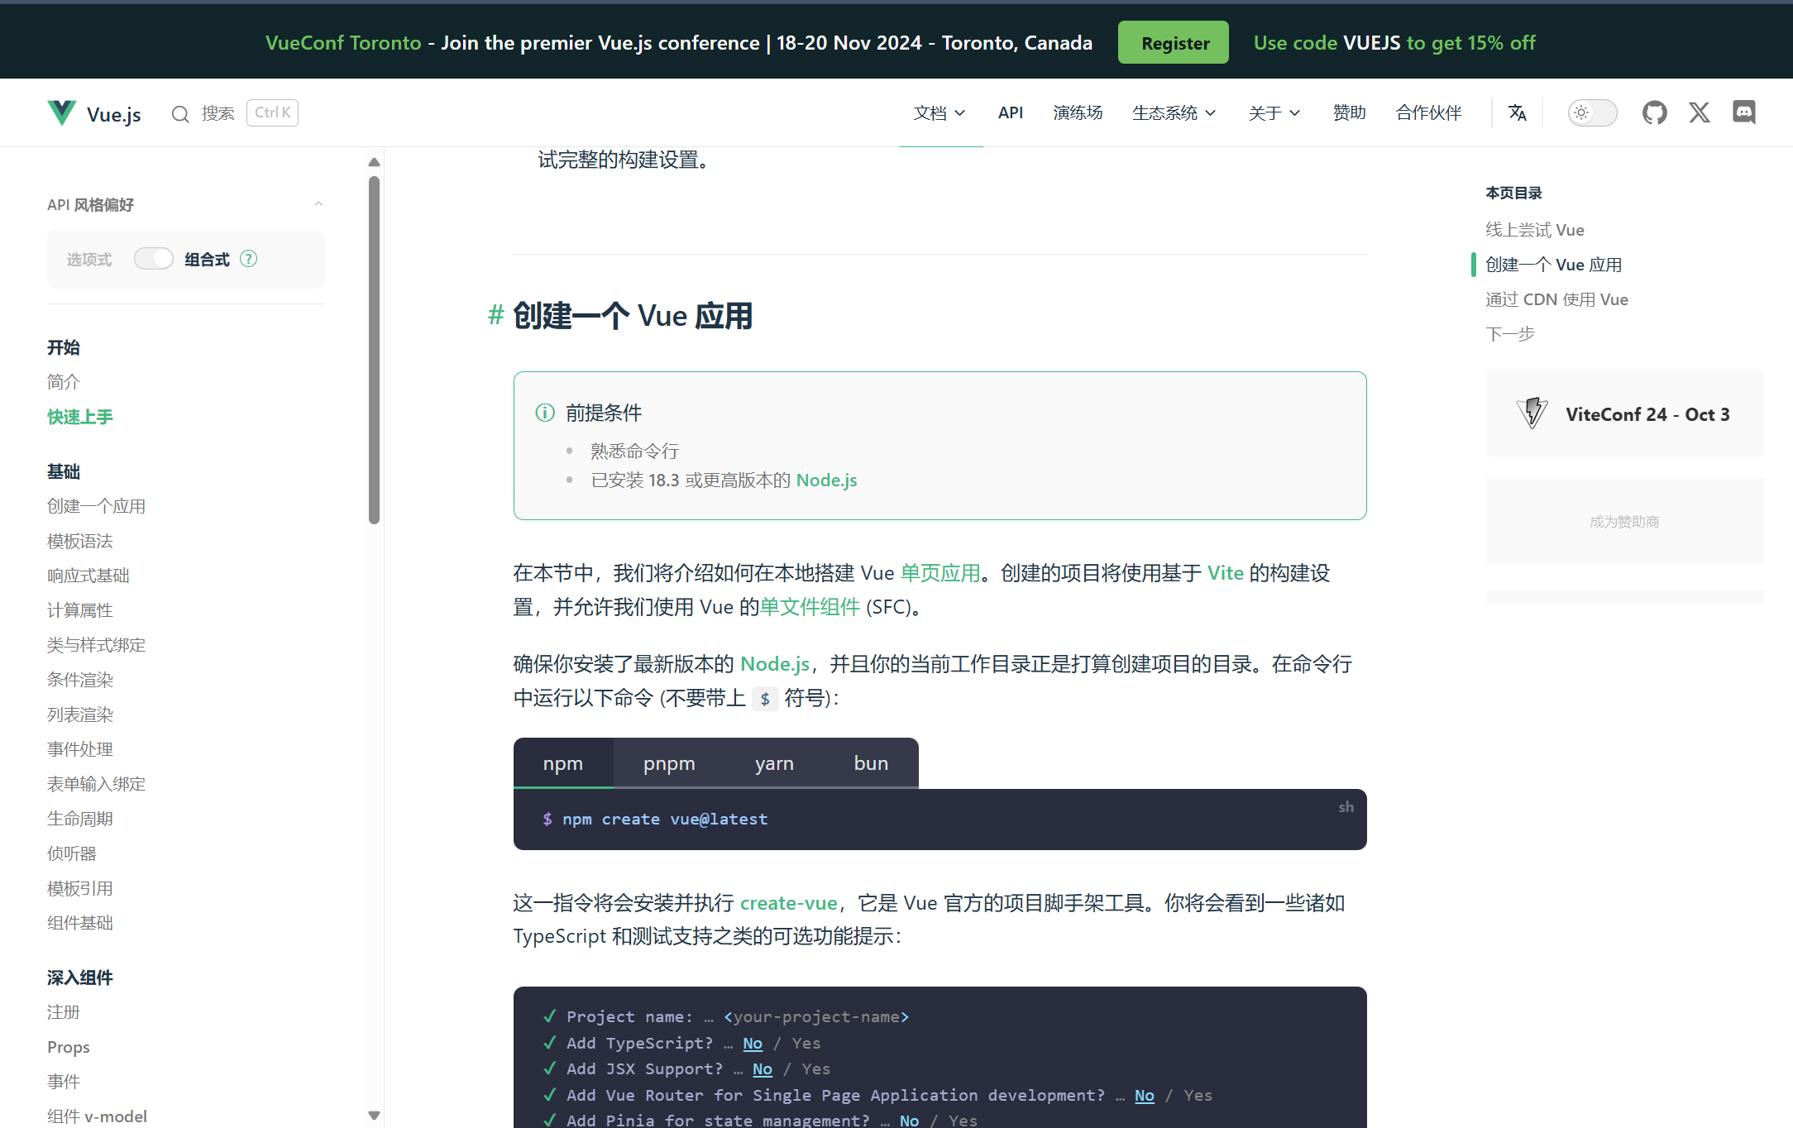Switch to the pnpm code tab

tap(669, 763)
